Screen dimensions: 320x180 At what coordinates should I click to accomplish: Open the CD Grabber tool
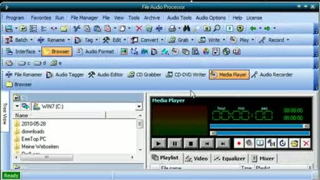144,75
